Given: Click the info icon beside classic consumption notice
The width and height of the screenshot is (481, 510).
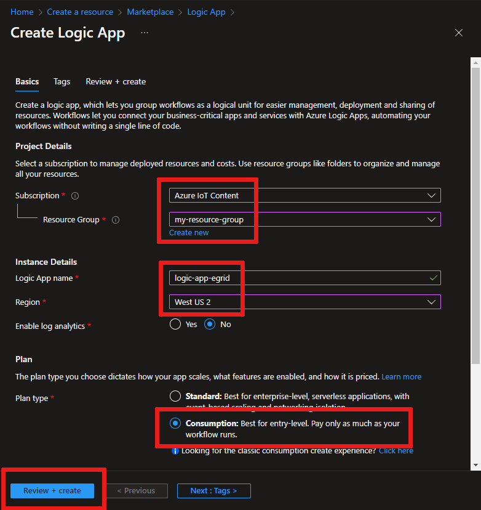Looking at the screenshot, I should [x=175, y=451].
